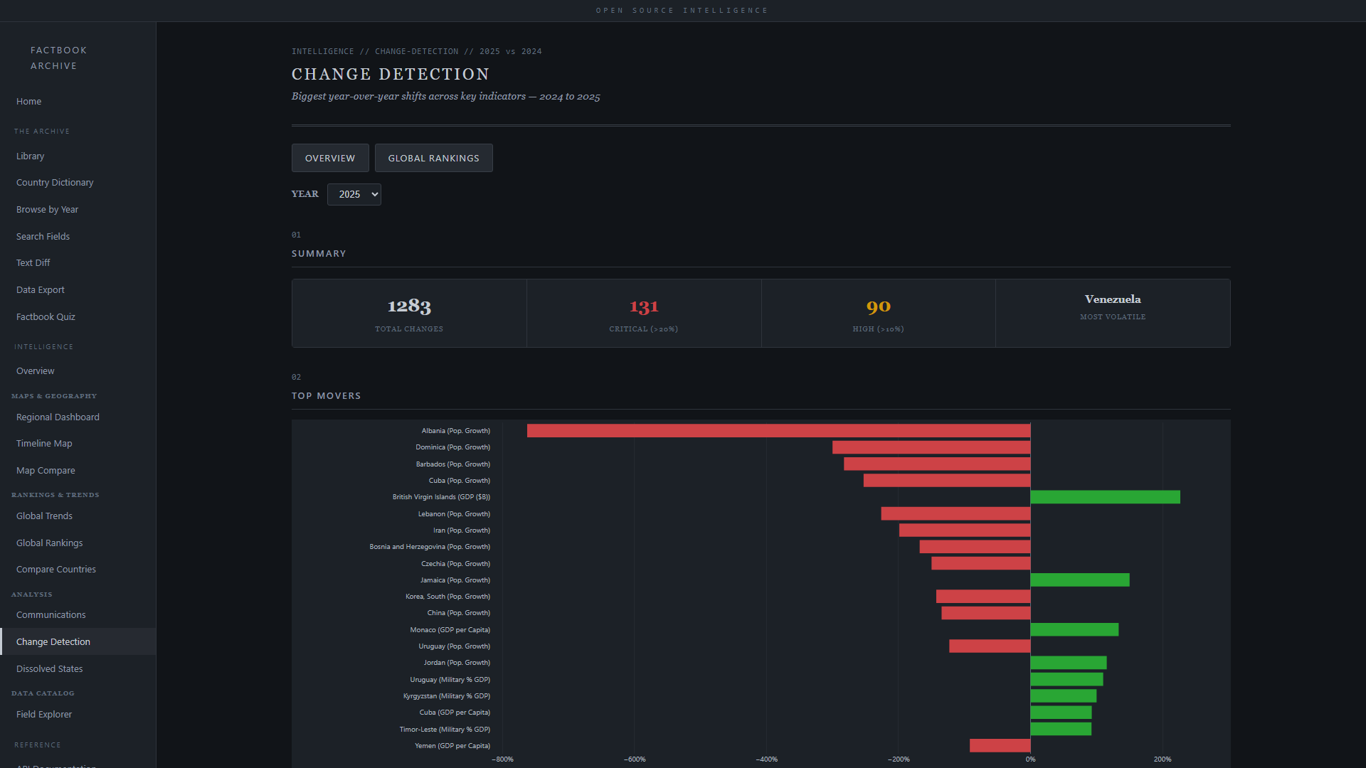1366x768 pixels.
Task: Open the Text Diff tool
Action: tap(32, 262)
